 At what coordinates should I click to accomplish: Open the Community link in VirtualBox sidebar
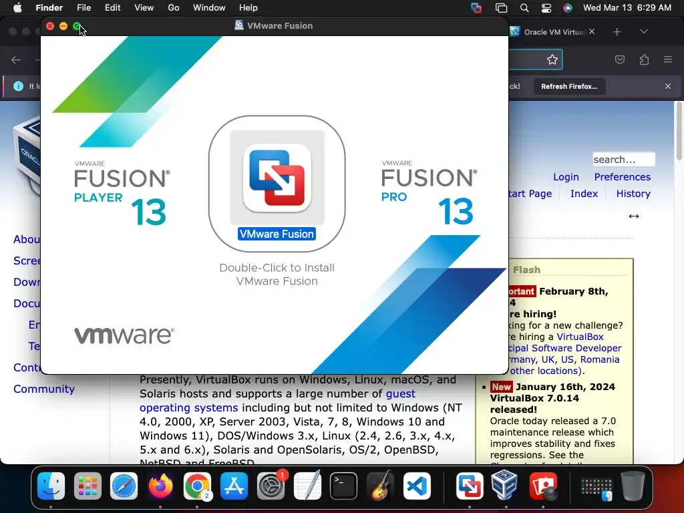tap(44, 389)
